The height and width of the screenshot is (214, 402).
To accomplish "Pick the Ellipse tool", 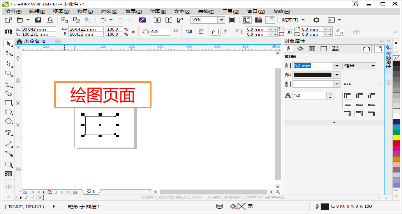I will pos(8,112).
